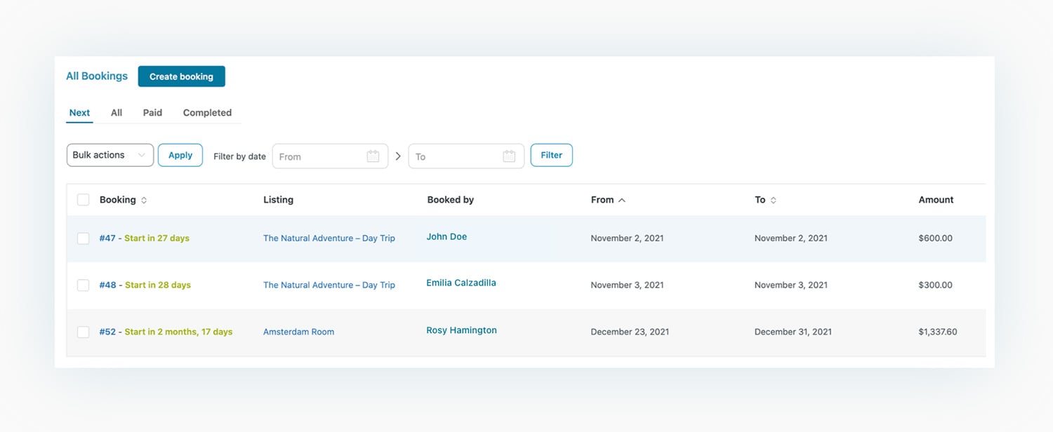Switch to the Paid tab
This screenshot has width=1053, height=432.
(152, 113)
